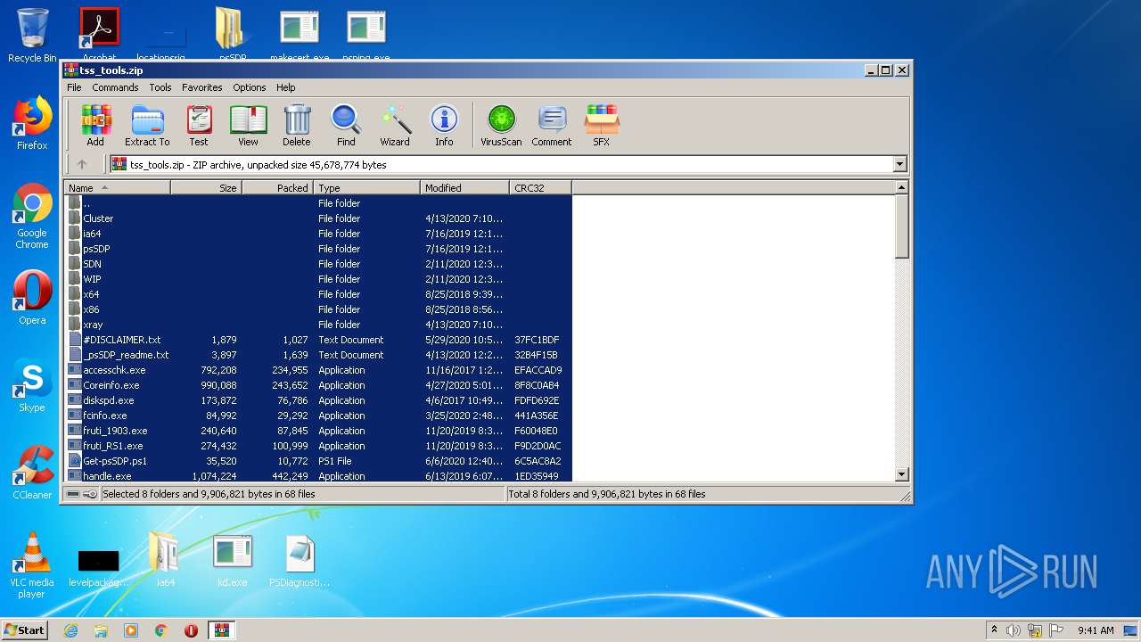Select the parent '..' folder row
Screen dimensions: 1141x642
[318, 203]
